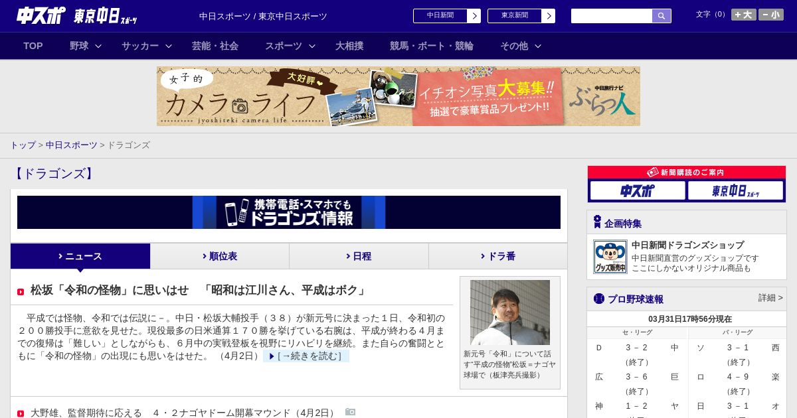The height and width of the screenshot is (418, 797).
Task: Open the 野球 menu item
Action: point(79,46)
